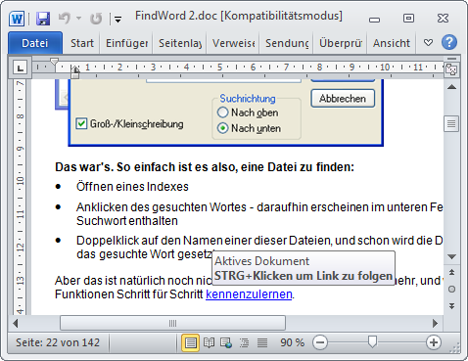Go to previous page with double up arrows
This screenshot has width=468, height=361.
click(x=451, y=272)
